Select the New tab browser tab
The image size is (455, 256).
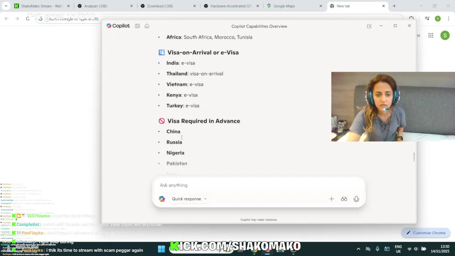(357, 6)
